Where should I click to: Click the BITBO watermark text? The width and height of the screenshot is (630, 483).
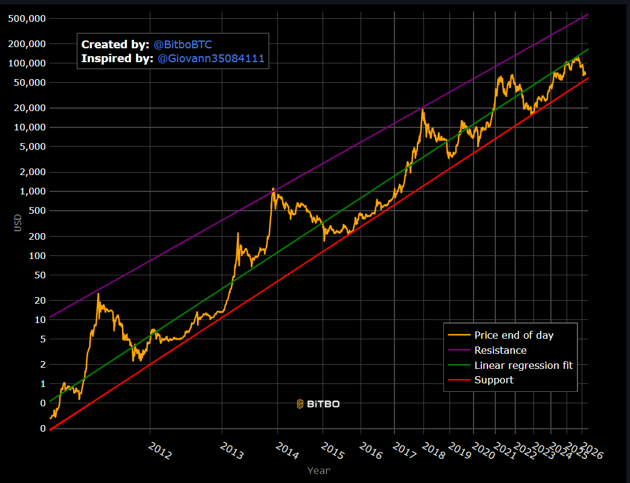323,404
